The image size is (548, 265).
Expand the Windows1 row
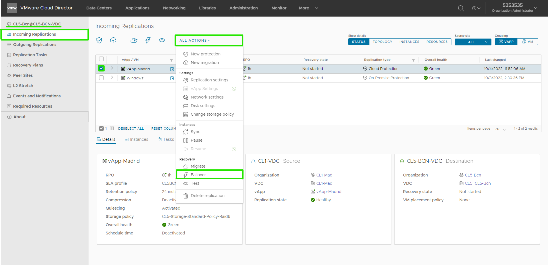tap(112, 77)
